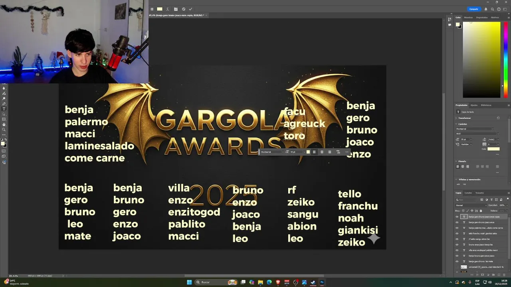Viewport: 511px width, 287px height.
Task: Collapse the Carácter section
Action: coord(457,124)
